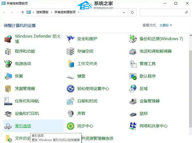Click the Work Folders icon
The image size is (192, 143).
[71, 64]
